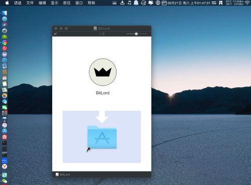The width and height of the screenshot is (251, 185).
Task: Open the yellow Notes icon in dock
Action: [5, 84]
